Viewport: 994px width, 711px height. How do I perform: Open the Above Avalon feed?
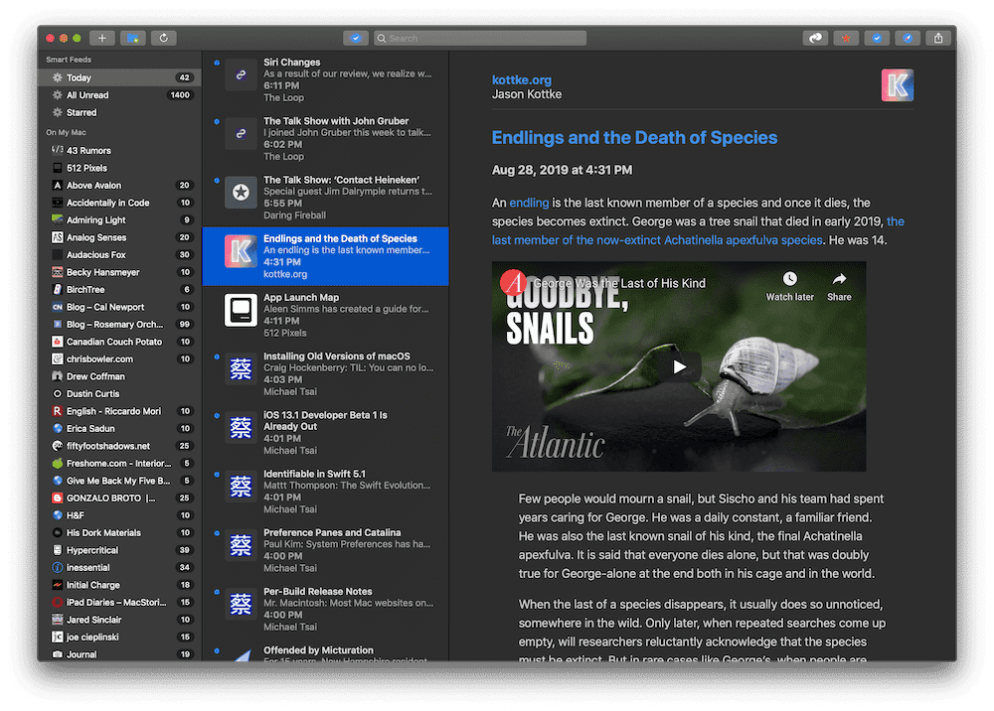click(x=119, y=186)
